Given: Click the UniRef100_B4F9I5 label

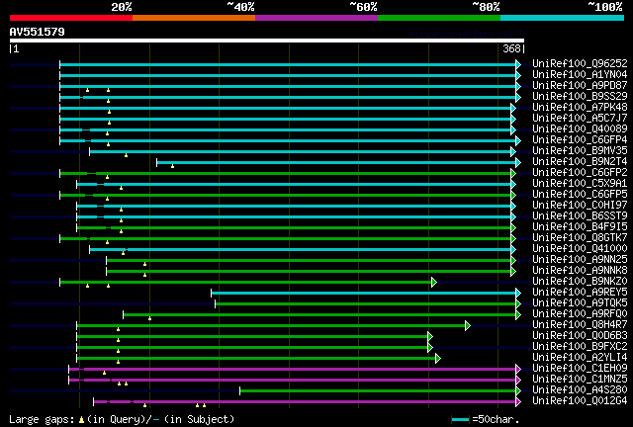Looking at the screenshot, I should pos(580,227).
